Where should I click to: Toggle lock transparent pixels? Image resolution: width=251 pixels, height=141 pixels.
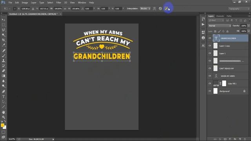pyautogui.click(x=215, y=31)
